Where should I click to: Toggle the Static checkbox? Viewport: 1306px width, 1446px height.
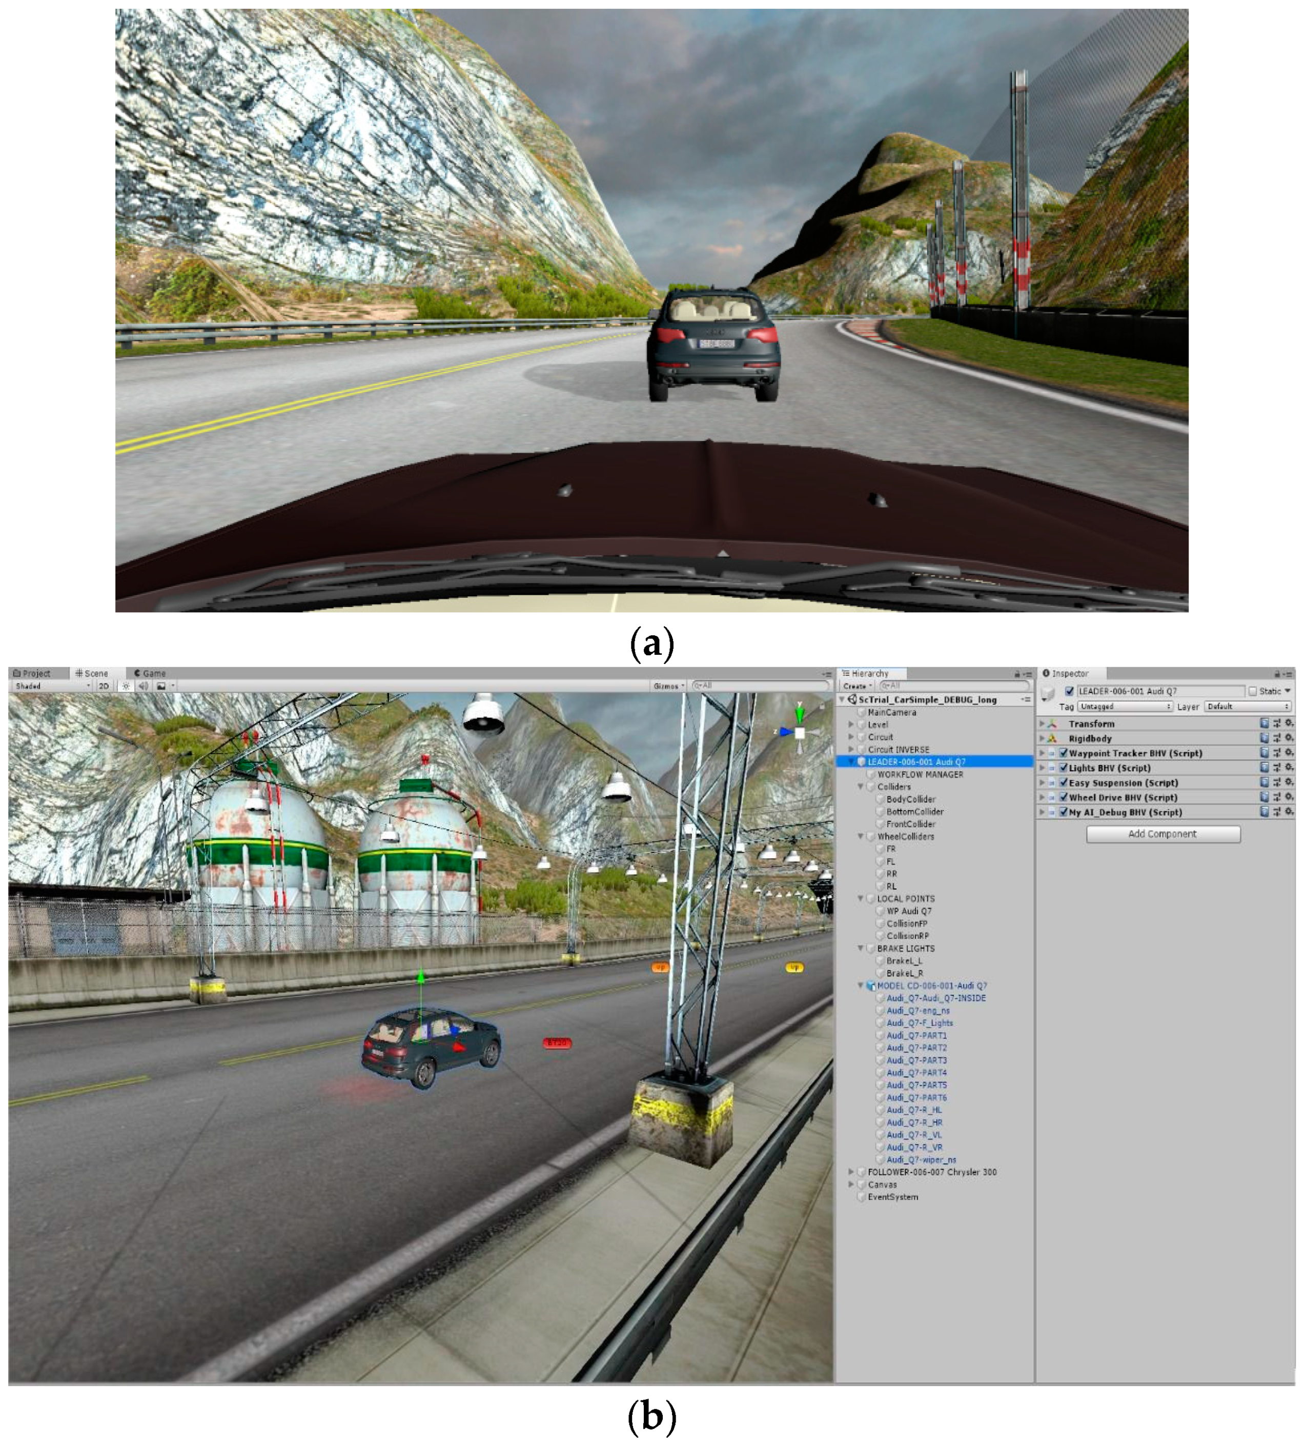pyautogui.click(x=1252, y=691)
